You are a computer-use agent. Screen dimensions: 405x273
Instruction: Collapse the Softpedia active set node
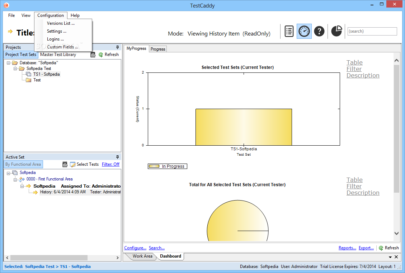coord(9,173)
